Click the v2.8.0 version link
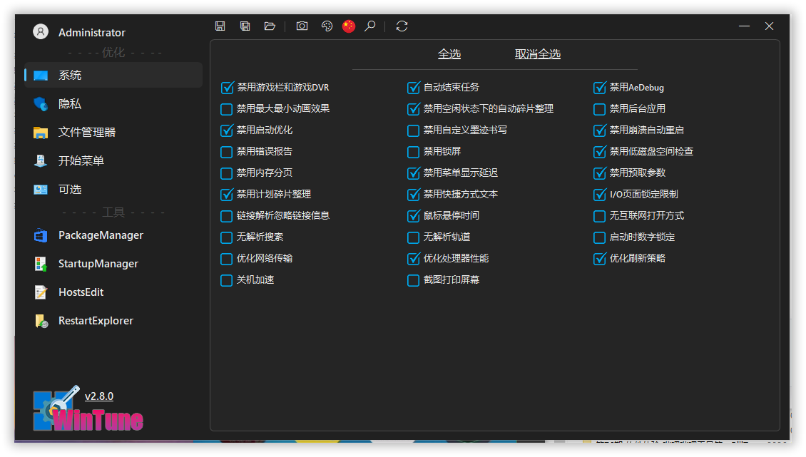 click(99, 396)
